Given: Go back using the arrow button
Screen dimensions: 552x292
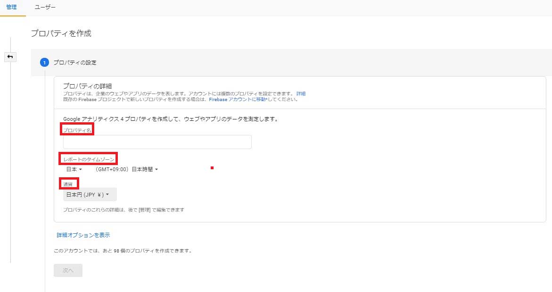Looking at the screenshot, I should (10, 57).
